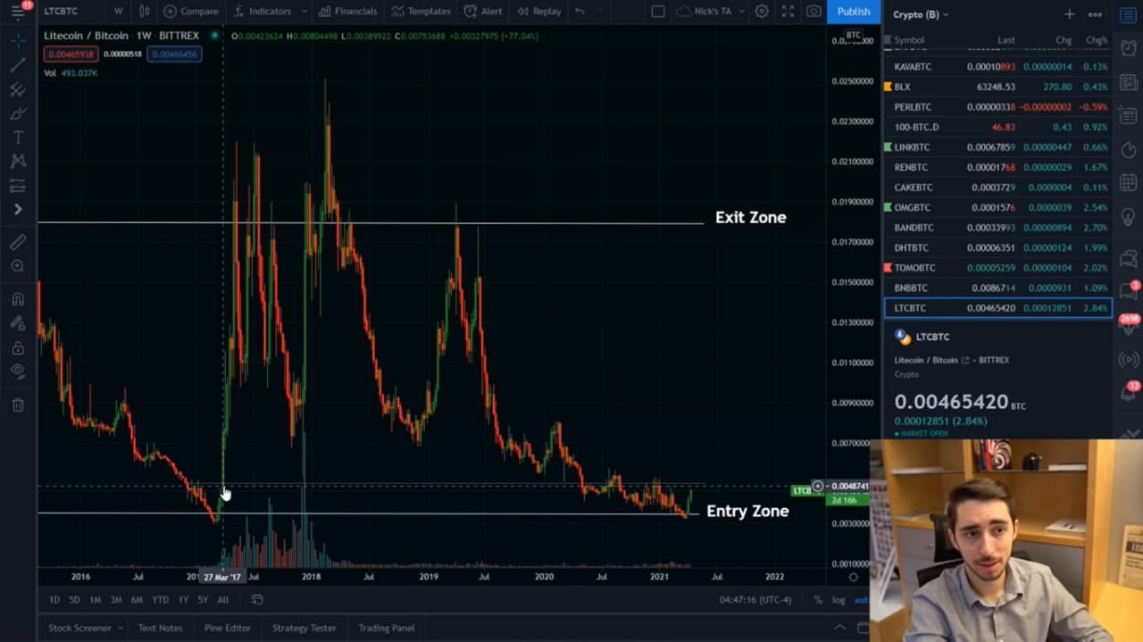The height and width of the screenshot is (642, 1143).
Task: Toggle percent scale
Action: click(x=818, y=600)
